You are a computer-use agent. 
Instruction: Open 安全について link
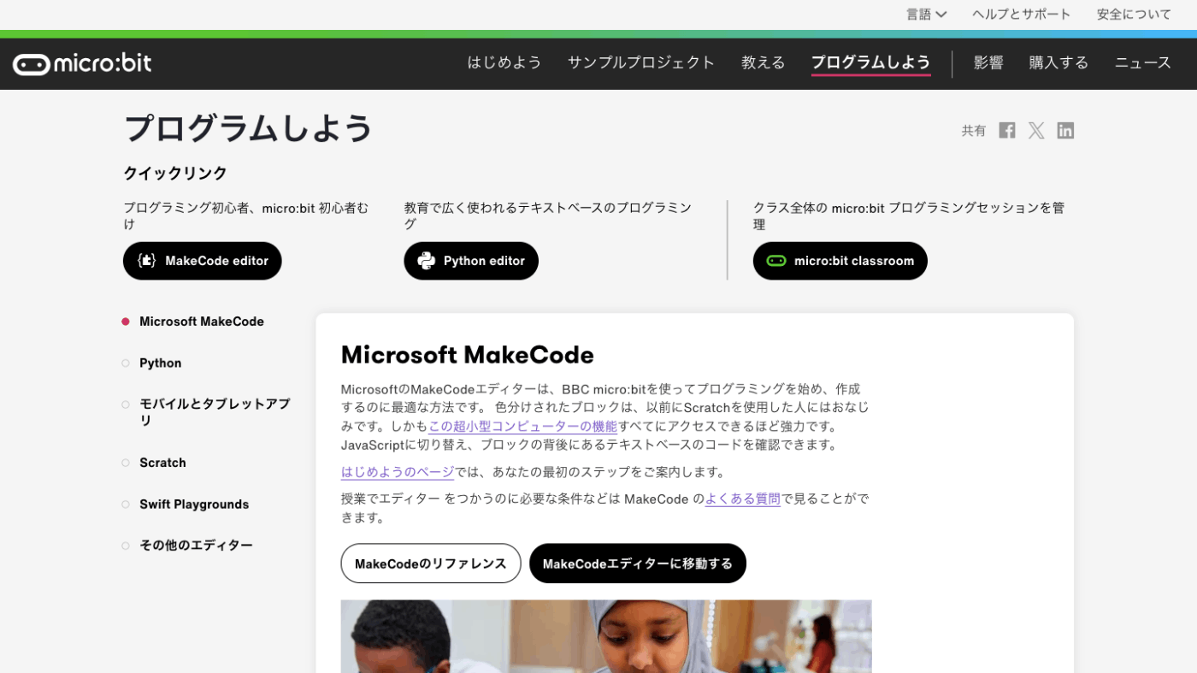coord(1134,15)
